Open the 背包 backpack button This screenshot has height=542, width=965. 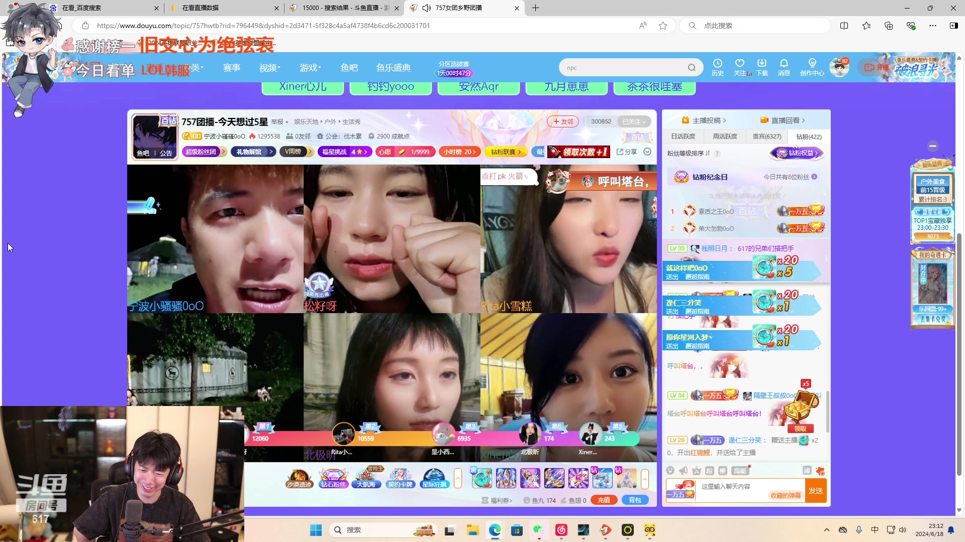[635, 500]
